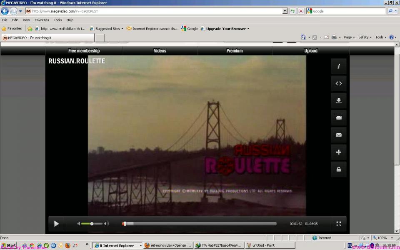Launch Chrome from the Quick Launch bar
This screenshot has height=250, width=400.
tap(32, 245)
